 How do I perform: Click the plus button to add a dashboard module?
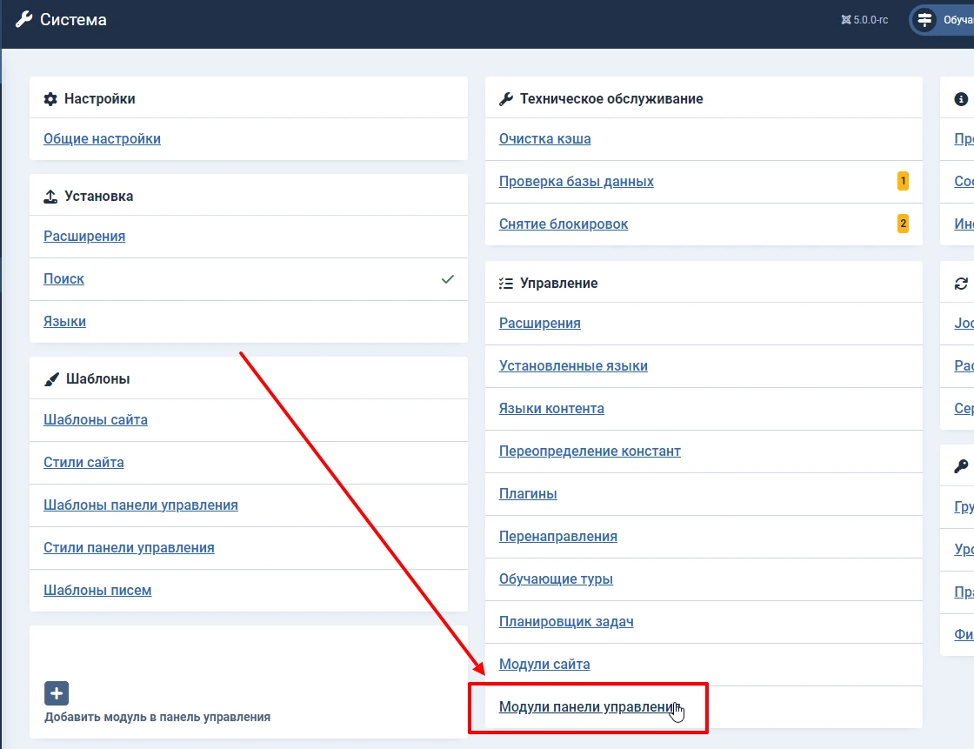point(56,693)
